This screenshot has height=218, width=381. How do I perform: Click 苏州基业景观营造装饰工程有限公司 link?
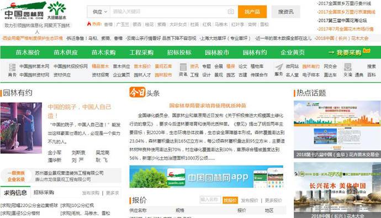[x=69, y=173]
